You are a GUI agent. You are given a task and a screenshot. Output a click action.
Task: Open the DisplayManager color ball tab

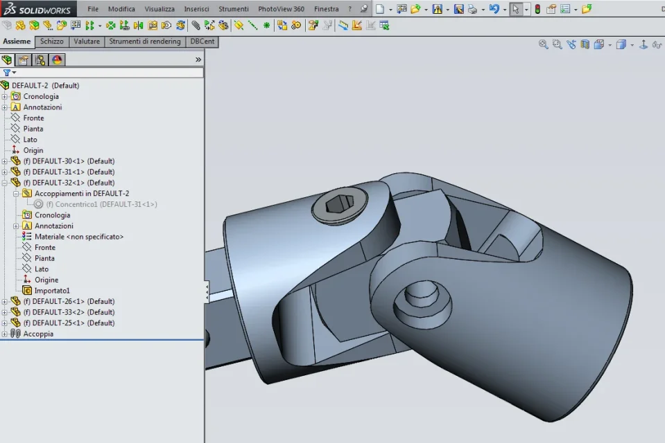57,60
